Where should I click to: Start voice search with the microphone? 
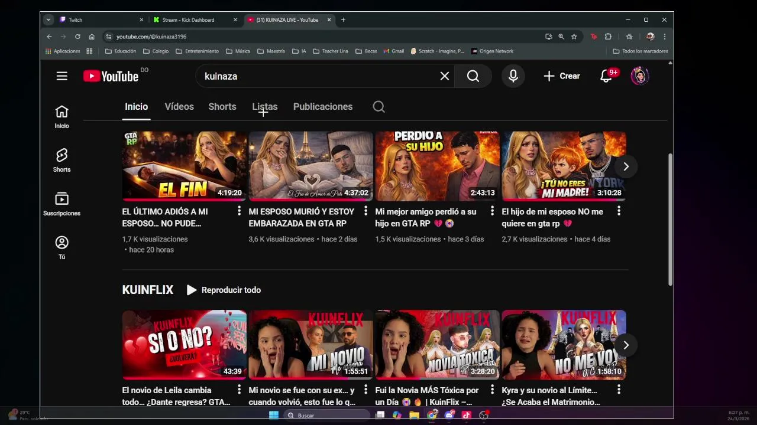[x=513, y=76]
